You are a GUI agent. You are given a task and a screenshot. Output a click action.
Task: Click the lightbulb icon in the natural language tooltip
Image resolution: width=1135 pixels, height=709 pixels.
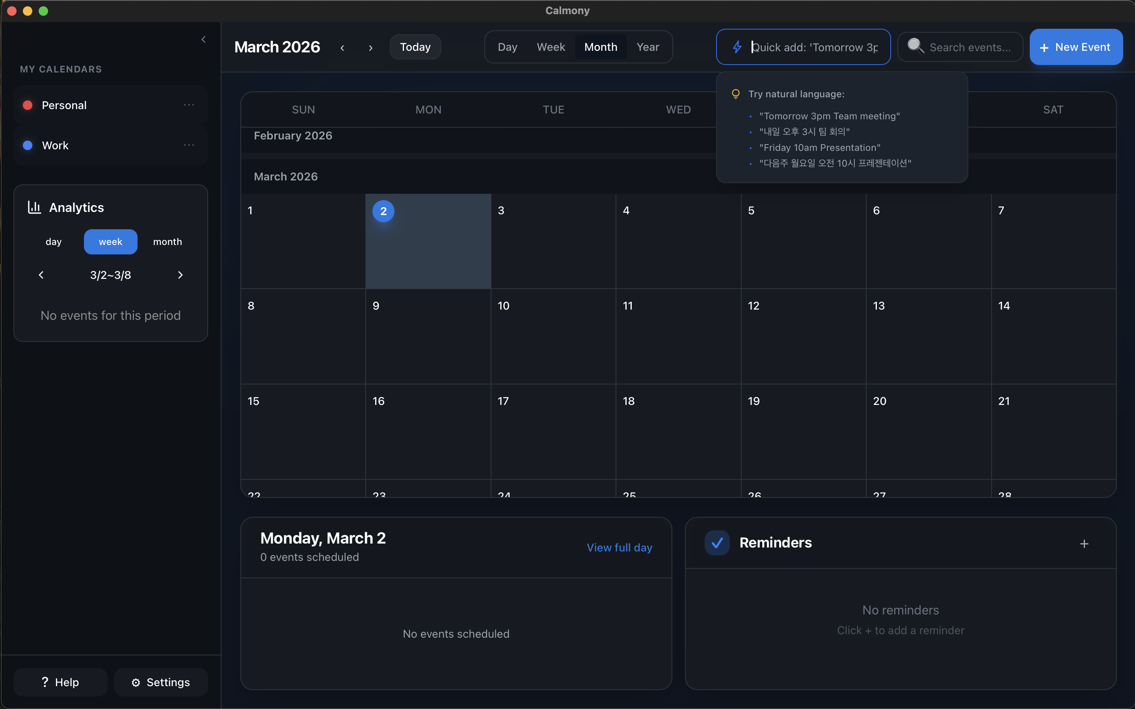[735, 94]
